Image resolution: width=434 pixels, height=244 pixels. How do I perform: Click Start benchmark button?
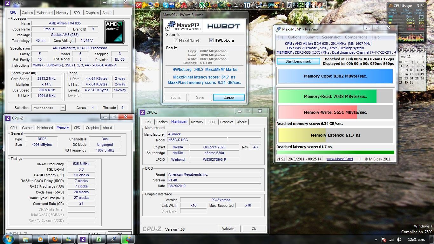pyautogui.click(x=298, y=61)
